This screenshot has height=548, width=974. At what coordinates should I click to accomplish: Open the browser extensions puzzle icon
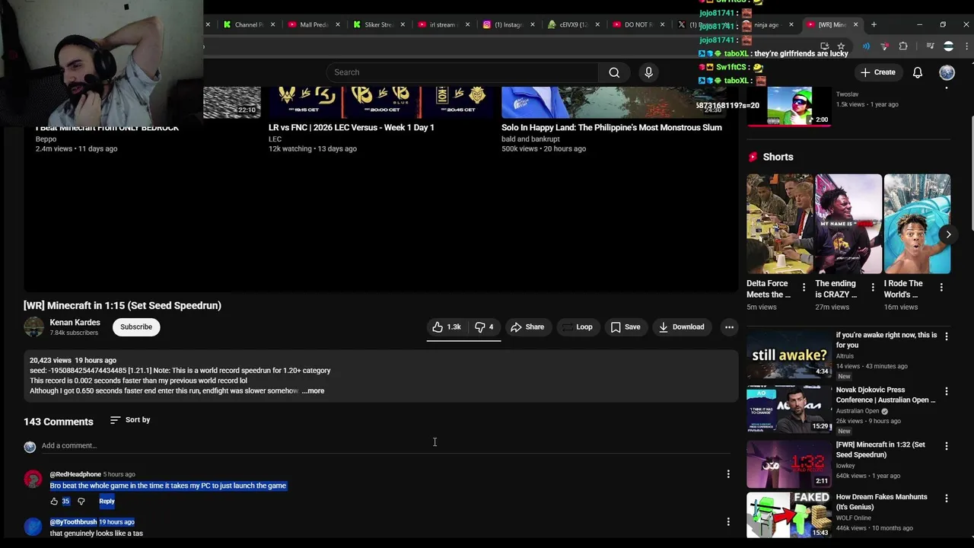pyautogui.click(x=903, y=46)
